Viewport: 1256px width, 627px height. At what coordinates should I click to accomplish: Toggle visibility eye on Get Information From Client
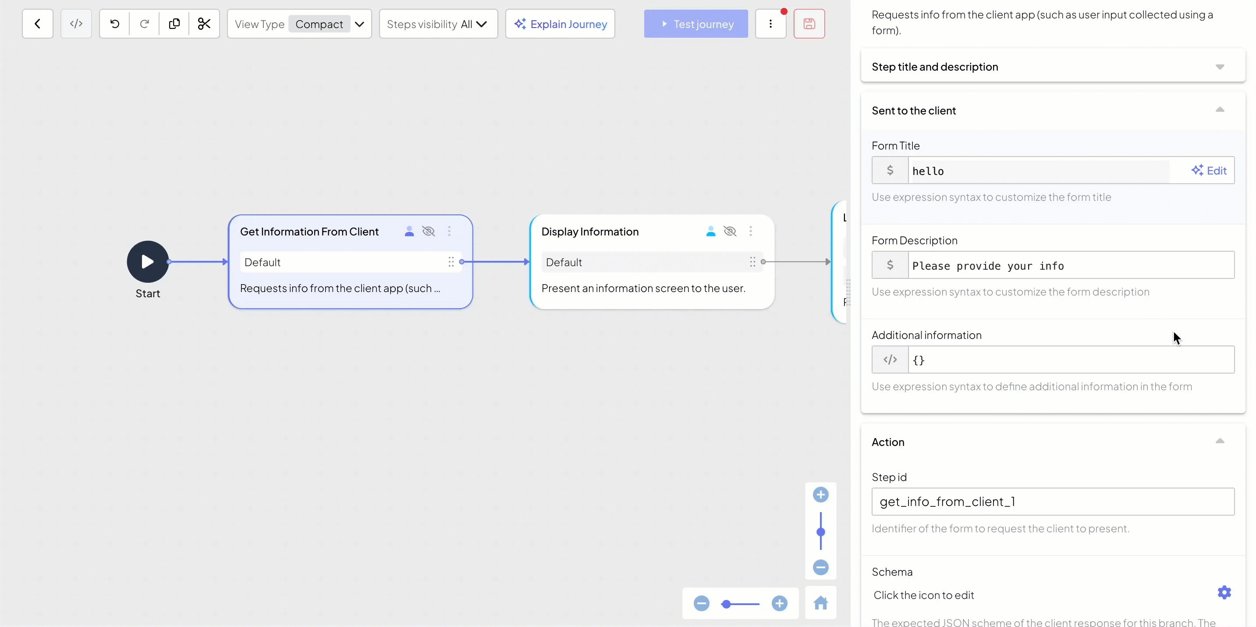click(429, 231)
